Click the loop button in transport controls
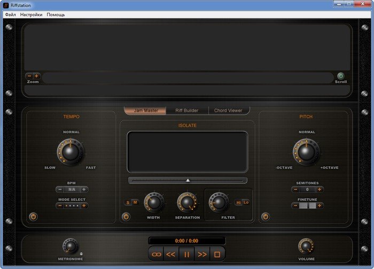Viewport: 374px width, 269px height. tap(157, 255)
